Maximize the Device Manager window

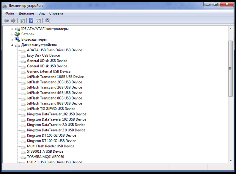click(x=216, y=4)
